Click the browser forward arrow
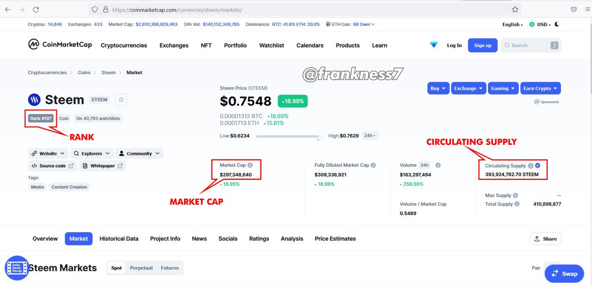 coord(22,9)
